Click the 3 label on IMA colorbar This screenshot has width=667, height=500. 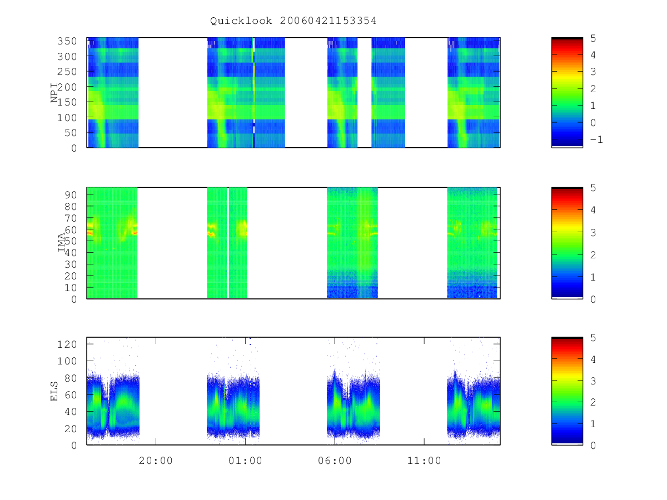tap(593, 232)
